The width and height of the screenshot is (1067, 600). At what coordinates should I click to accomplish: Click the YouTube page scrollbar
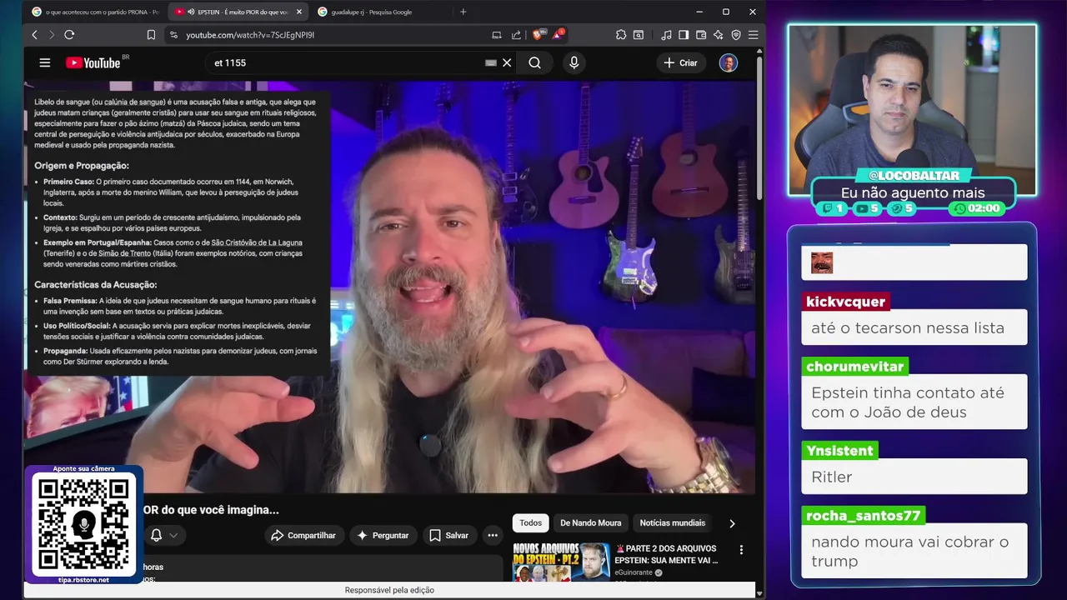pos(759,125)
